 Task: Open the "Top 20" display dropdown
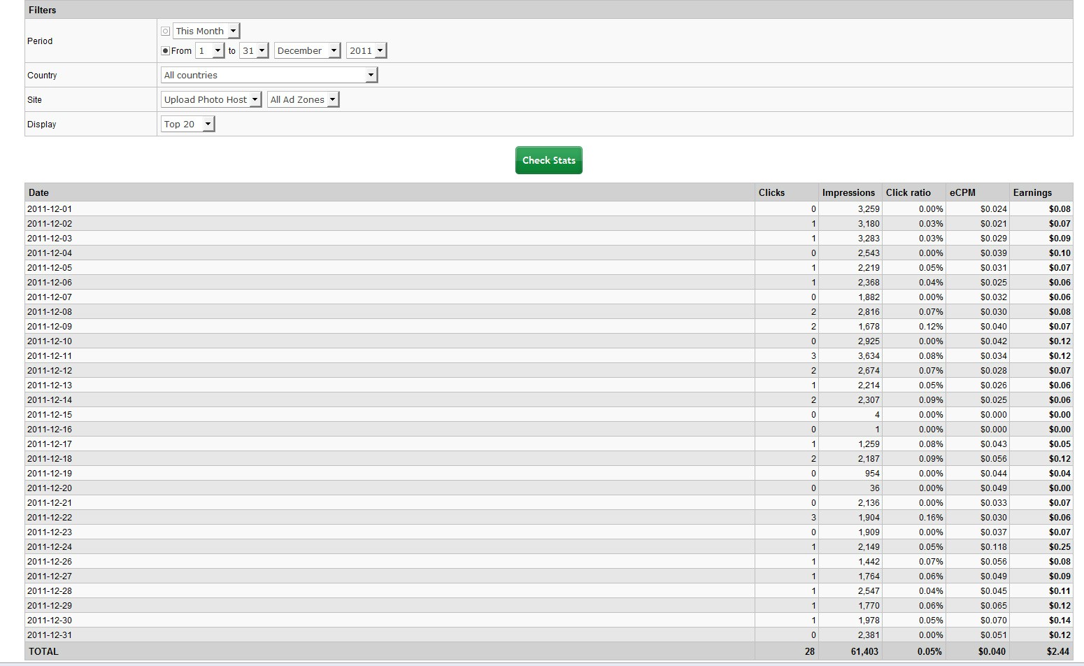[187, 124]
